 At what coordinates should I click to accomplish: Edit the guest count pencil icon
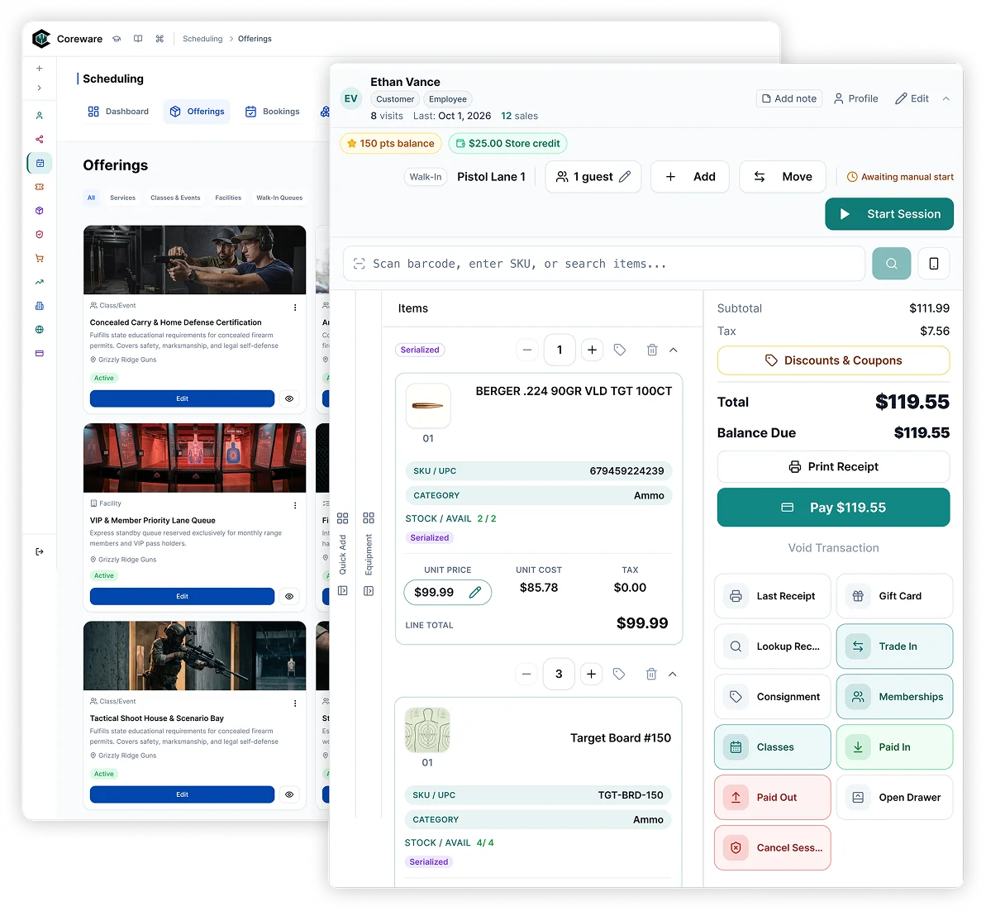coord(625,177)
